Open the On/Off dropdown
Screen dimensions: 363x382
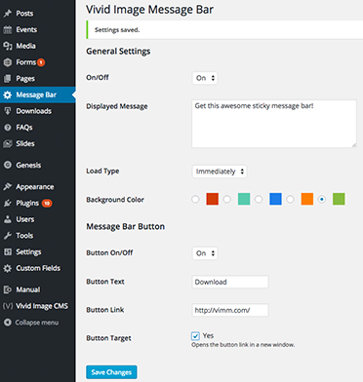coord(205,78)
